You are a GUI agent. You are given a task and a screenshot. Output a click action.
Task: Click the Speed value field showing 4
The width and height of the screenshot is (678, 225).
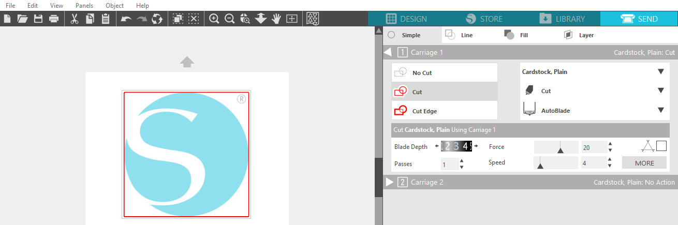594,163
